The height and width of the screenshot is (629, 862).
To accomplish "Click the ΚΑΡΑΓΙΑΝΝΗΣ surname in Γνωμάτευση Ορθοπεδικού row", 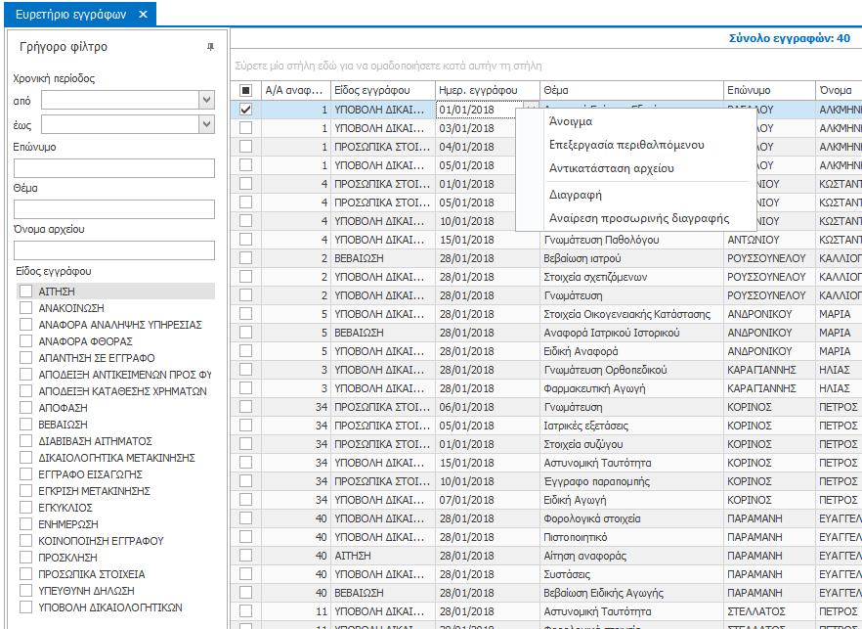I will point(770,370).
